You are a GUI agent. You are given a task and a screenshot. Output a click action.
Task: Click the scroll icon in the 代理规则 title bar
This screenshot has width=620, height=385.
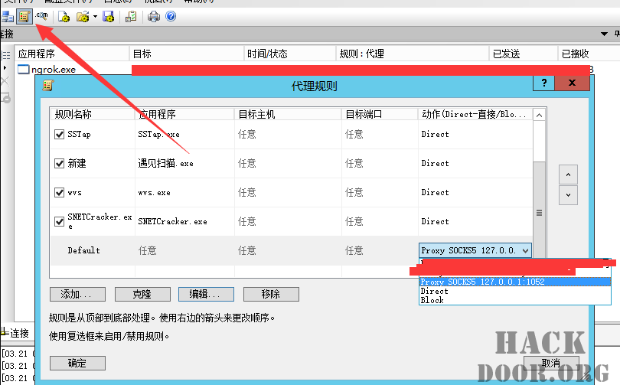(x=48, y=85)
